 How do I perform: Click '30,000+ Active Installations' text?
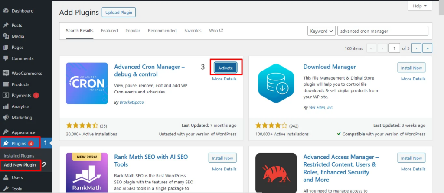coord(91,134)
